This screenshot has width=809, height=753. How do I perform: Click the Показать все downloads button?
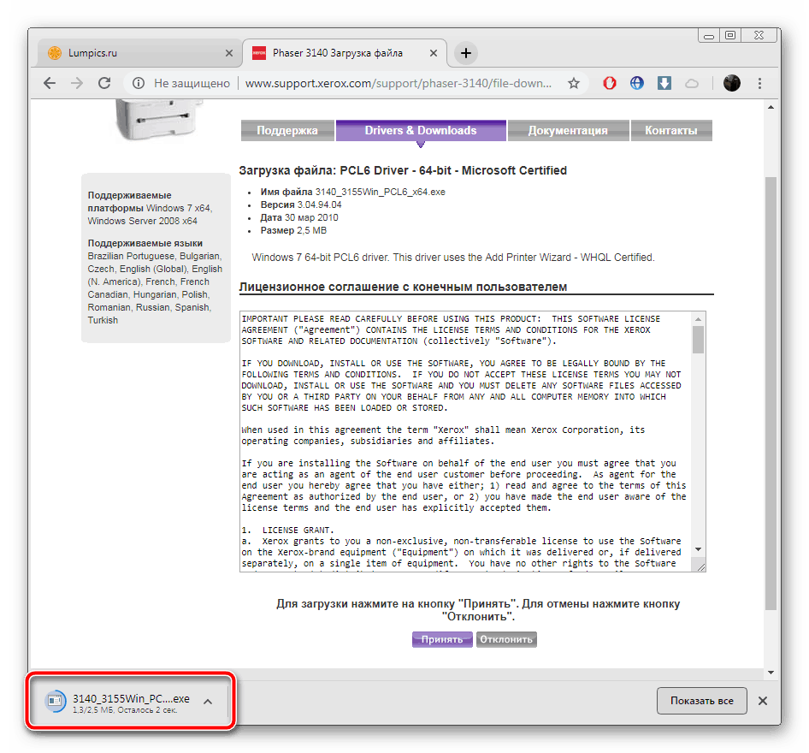coord(701,701)
